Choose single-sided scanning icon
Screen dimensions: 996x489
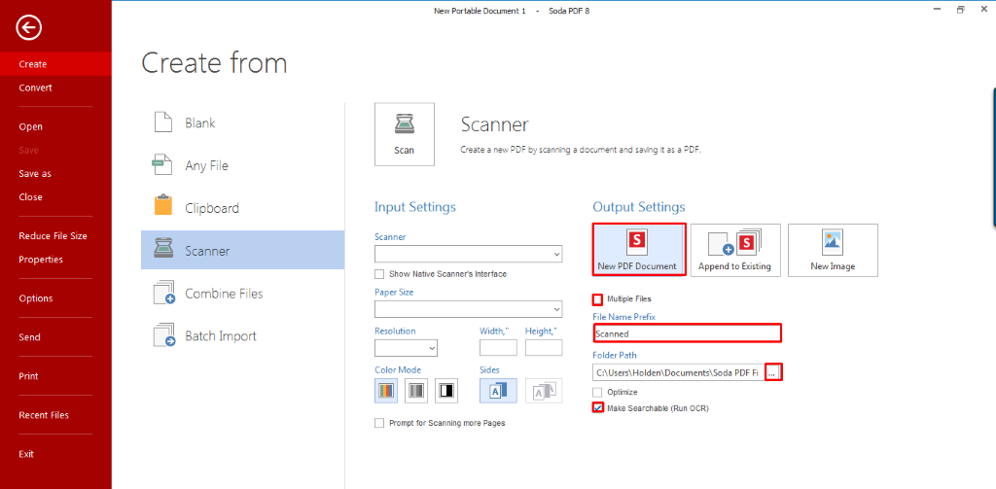click(498, 391)
